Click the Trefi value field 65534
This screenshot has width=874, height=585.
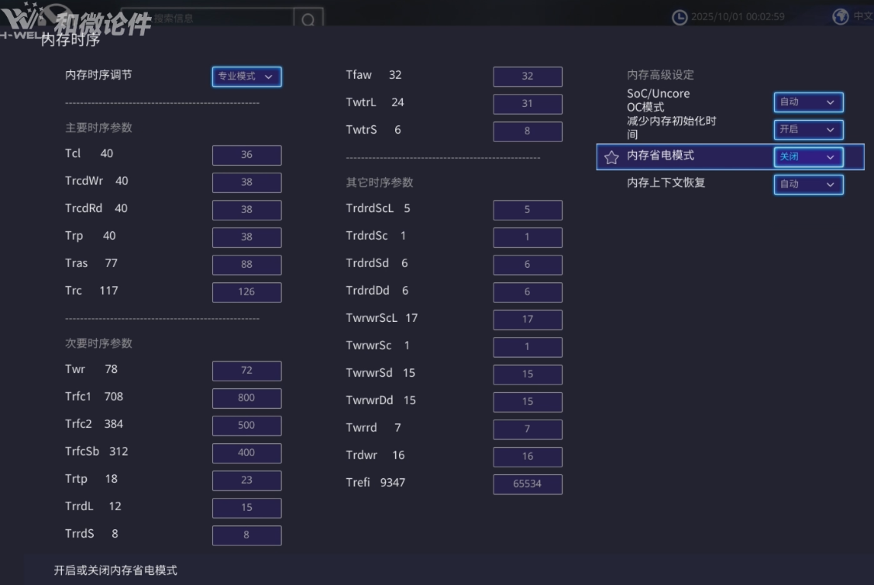528,484
